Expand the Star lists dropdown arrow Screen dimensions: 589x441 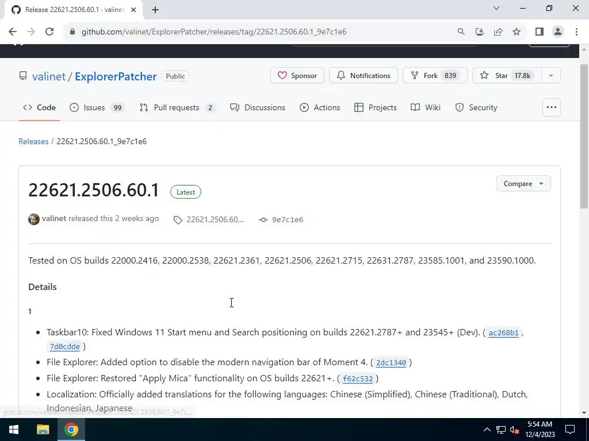pos(551,75)
